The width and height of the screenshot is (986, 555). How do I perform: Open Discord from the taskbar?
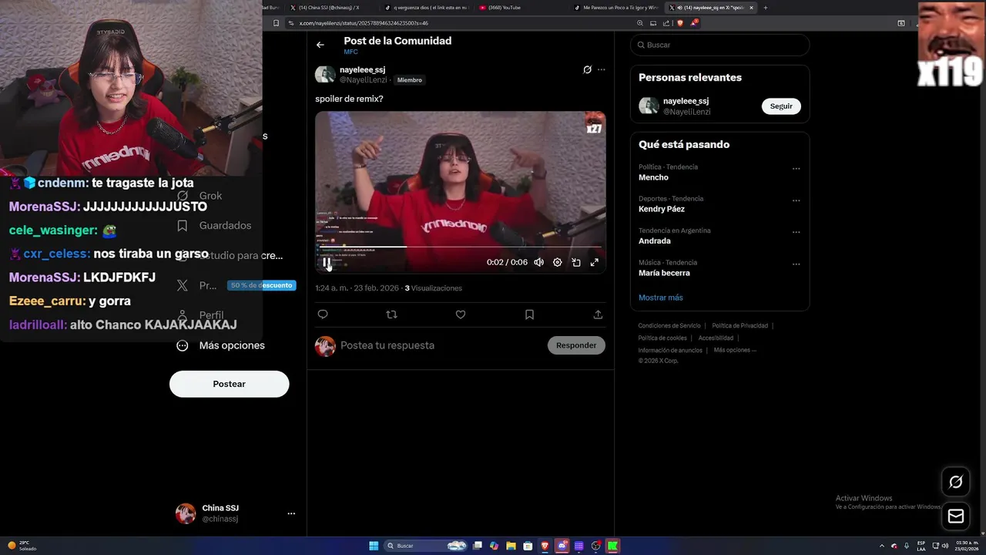click(x=562, y=546)
